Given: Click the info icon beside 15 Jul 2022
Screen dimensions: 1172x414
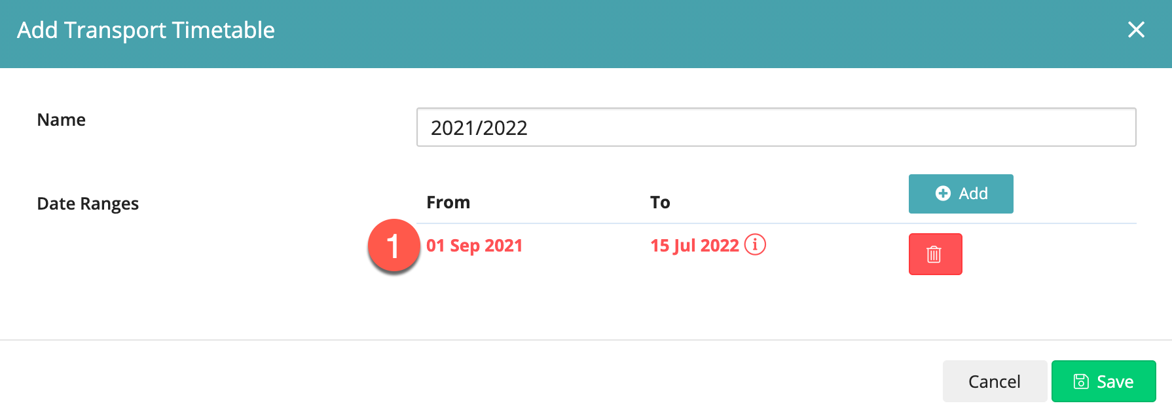Looking at the screenshot, I should [x=755, y=245].
